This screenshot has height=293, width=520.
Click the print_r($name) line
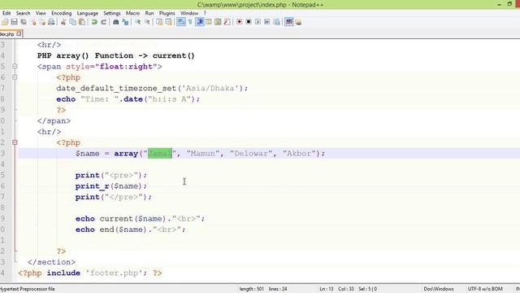(x=111, y=186)
